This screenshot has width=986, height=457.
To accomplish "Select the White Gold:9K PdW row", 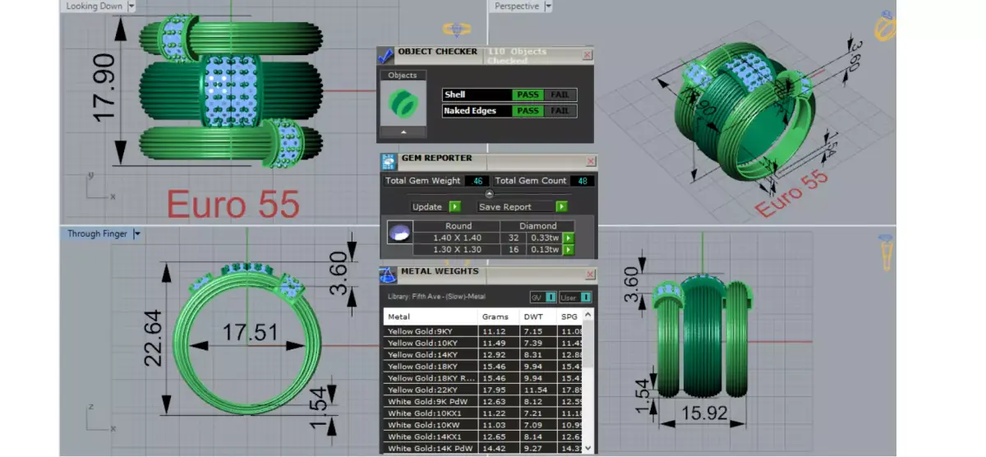I will [x=484, y=401].
